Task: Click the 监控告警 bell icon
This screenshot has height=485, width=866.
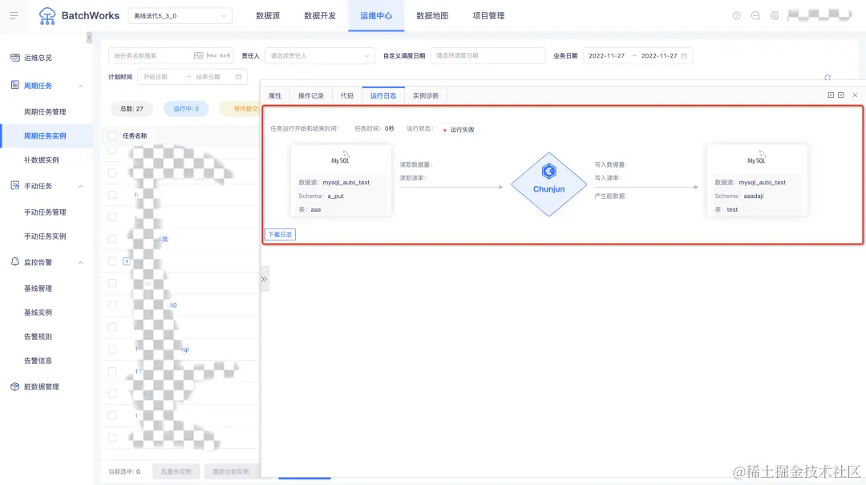Action: pos(15,262)
